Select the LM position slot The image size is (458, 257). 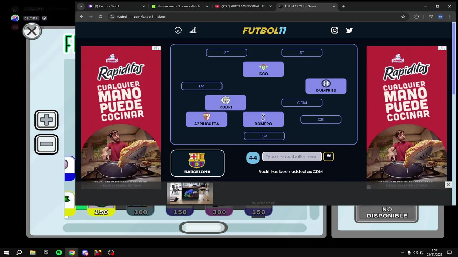pos(202,86)
